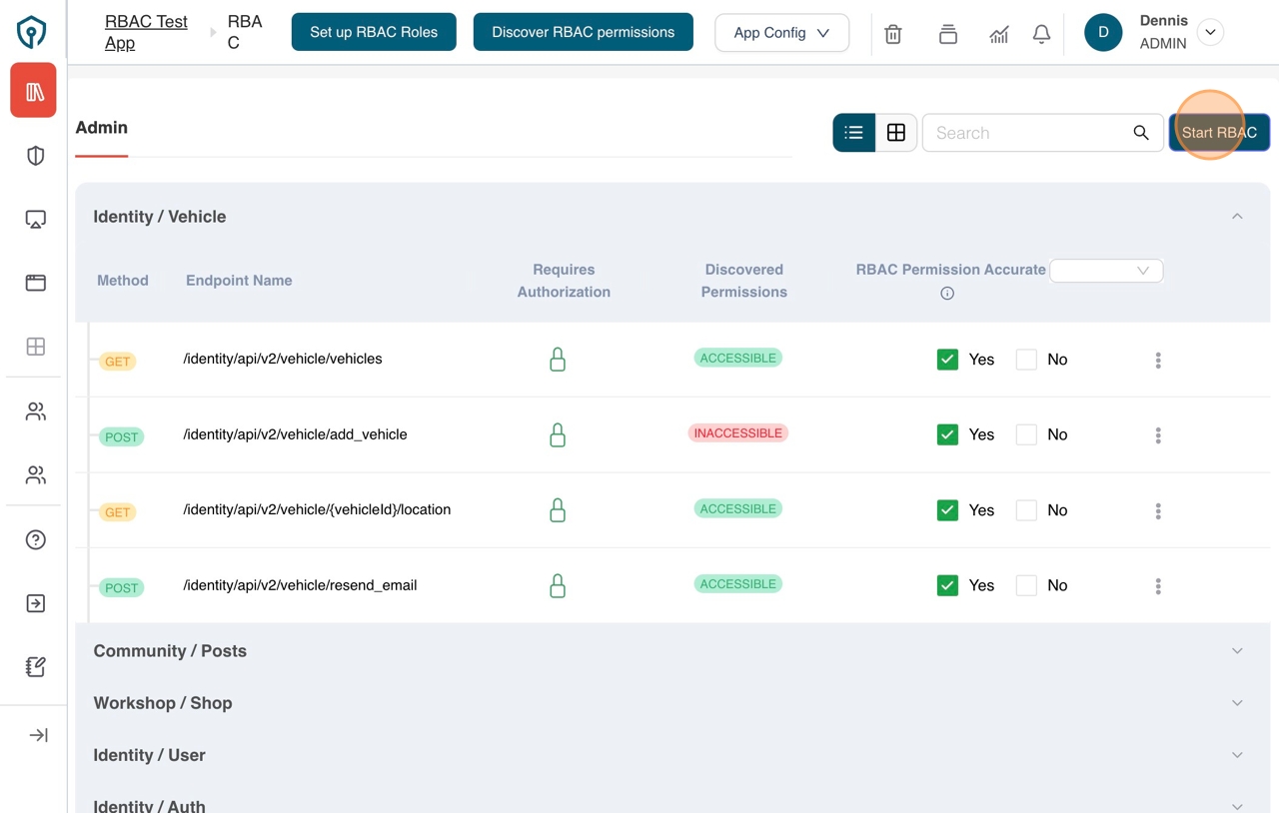The image size is (1279, 813).
Task: Open more options for add_vehicle endpoint
Action: 1158,435
